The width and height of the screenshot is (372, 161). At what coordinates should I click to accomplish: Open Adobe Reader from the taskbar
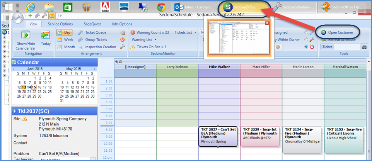coord(105,7)
